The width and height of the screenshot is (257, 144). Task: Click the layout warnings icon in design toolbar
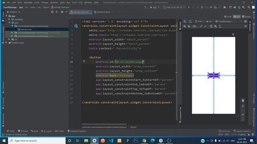(245, 21)
